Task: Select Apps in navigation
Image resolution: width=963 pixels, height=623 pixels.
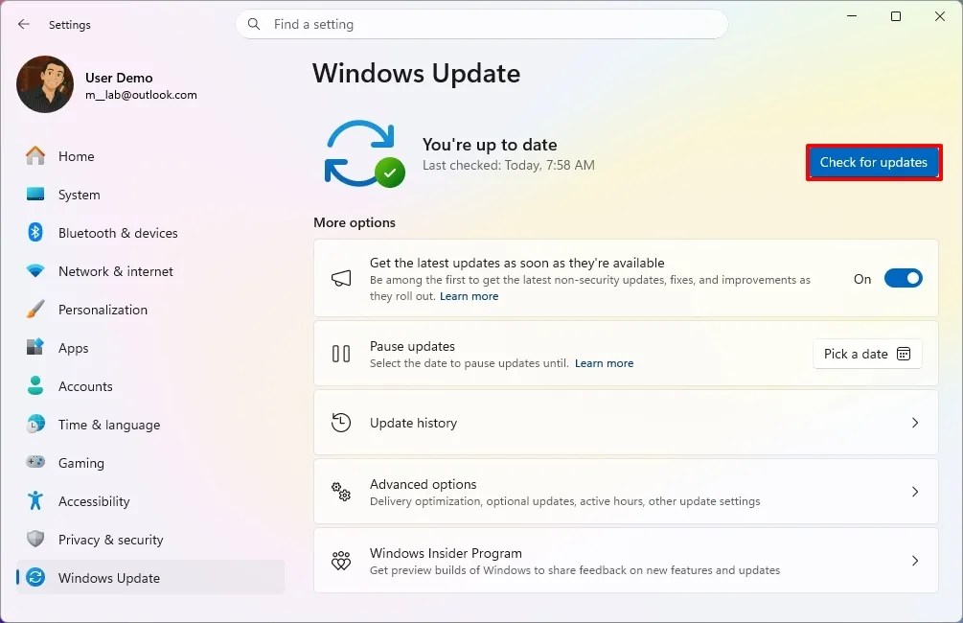Action: pos(150,348)
